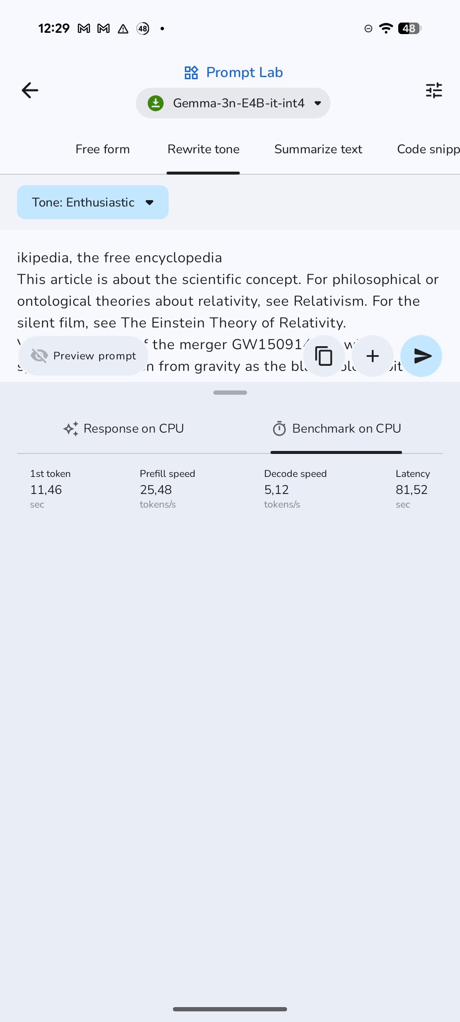Expand the Tone: Enthusiastic dropdown

[x=93, y=202]
